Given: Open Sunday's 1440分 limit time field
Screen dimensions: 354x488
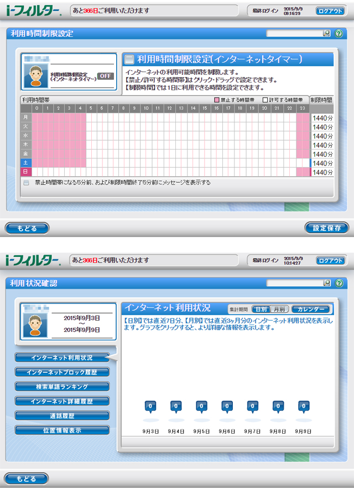Looking at the screenshot, I should pyautogui.click(x=322, y=173).
